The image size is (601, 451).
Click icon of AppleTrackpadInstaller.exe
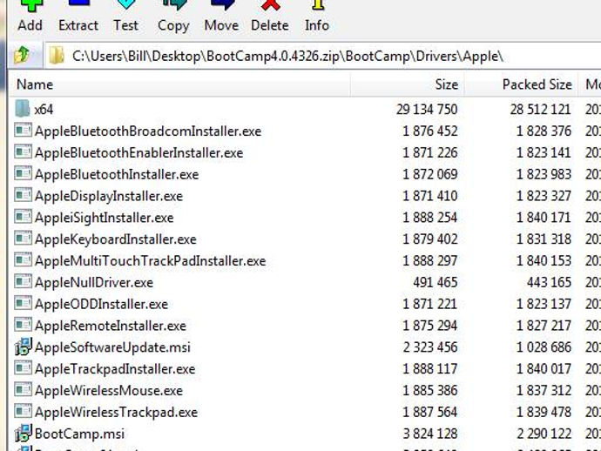pos(23,367)
